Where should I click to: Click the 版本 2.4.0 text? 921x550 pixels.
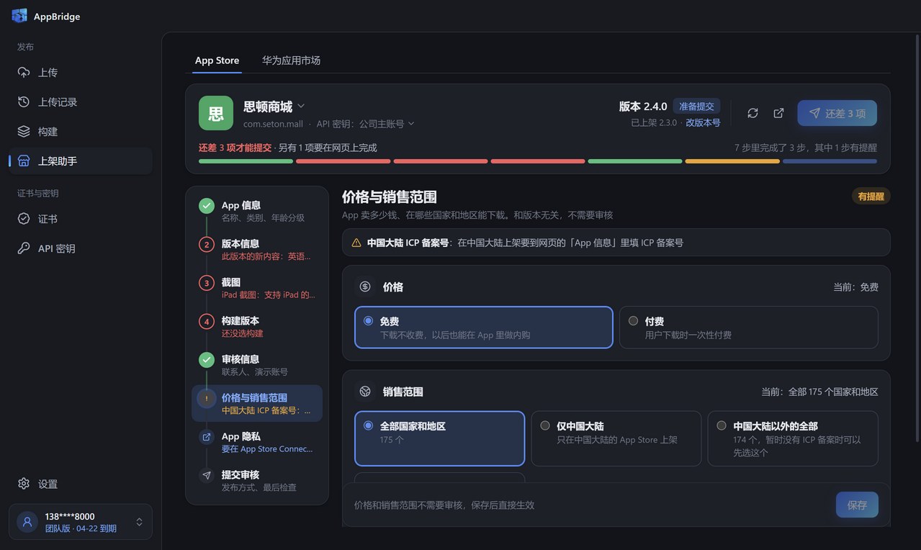(x=643, y=107)
